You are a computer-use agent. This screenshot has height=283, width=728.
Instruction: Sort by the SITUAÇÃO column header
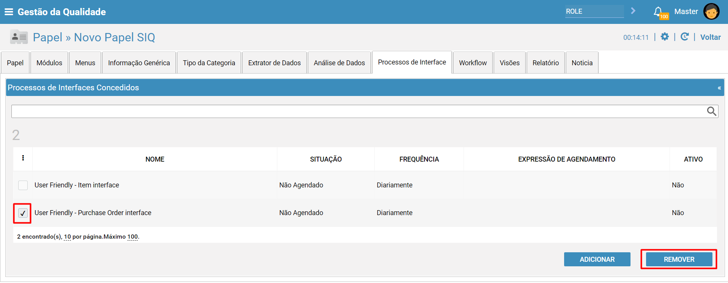pyautogui.click(x=326, y=159)
